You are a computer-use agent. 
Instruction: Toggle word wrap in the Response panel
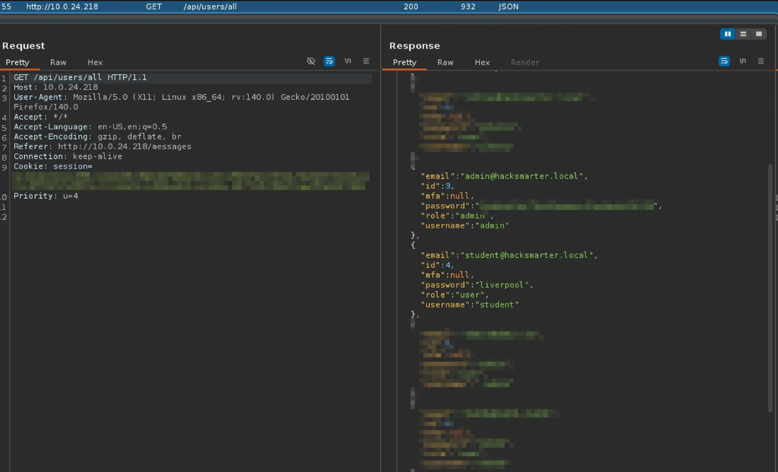[x=724, y=61]
